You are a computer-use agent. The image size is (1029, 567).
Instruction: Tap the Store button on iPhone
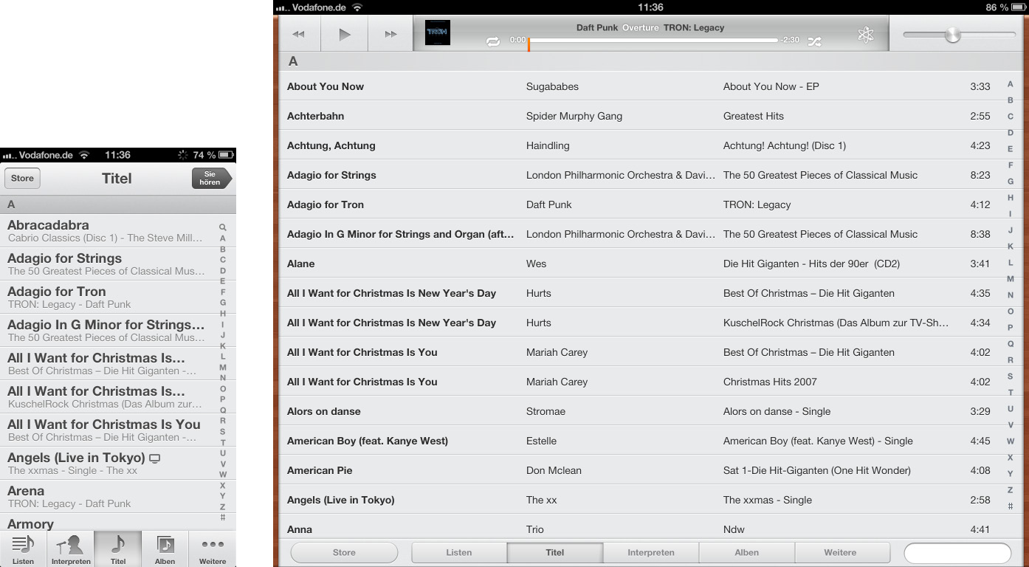[22, 178]
